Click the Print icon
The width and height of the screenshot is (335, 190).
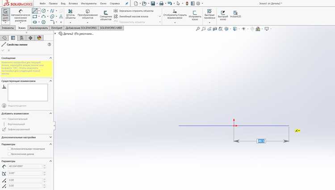pyautogui.click(x=161, y=4)
